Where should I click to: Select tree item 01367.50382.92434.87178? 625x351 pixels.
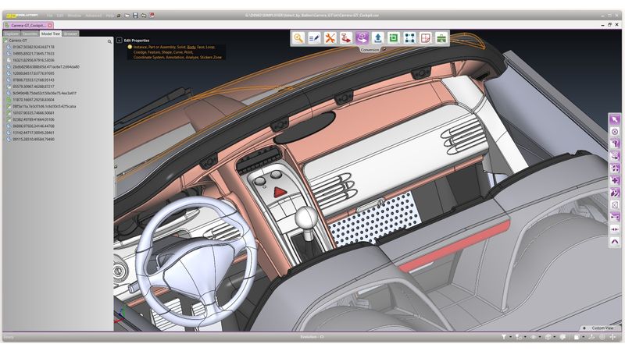[x=34, y=47]
